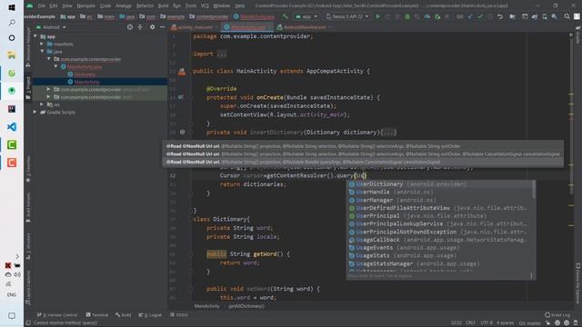
Task: Start debugging with the green bug icon
Action: click(x=407, y=16)
